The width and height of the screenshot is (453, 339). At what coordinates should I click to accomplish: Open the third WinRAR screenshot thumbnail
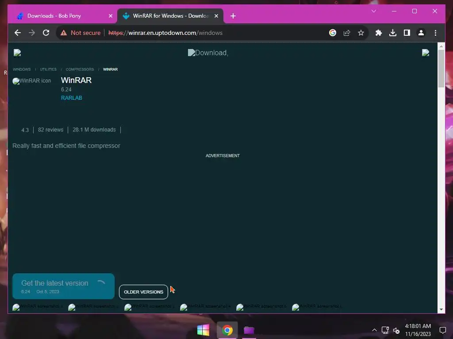149,307
